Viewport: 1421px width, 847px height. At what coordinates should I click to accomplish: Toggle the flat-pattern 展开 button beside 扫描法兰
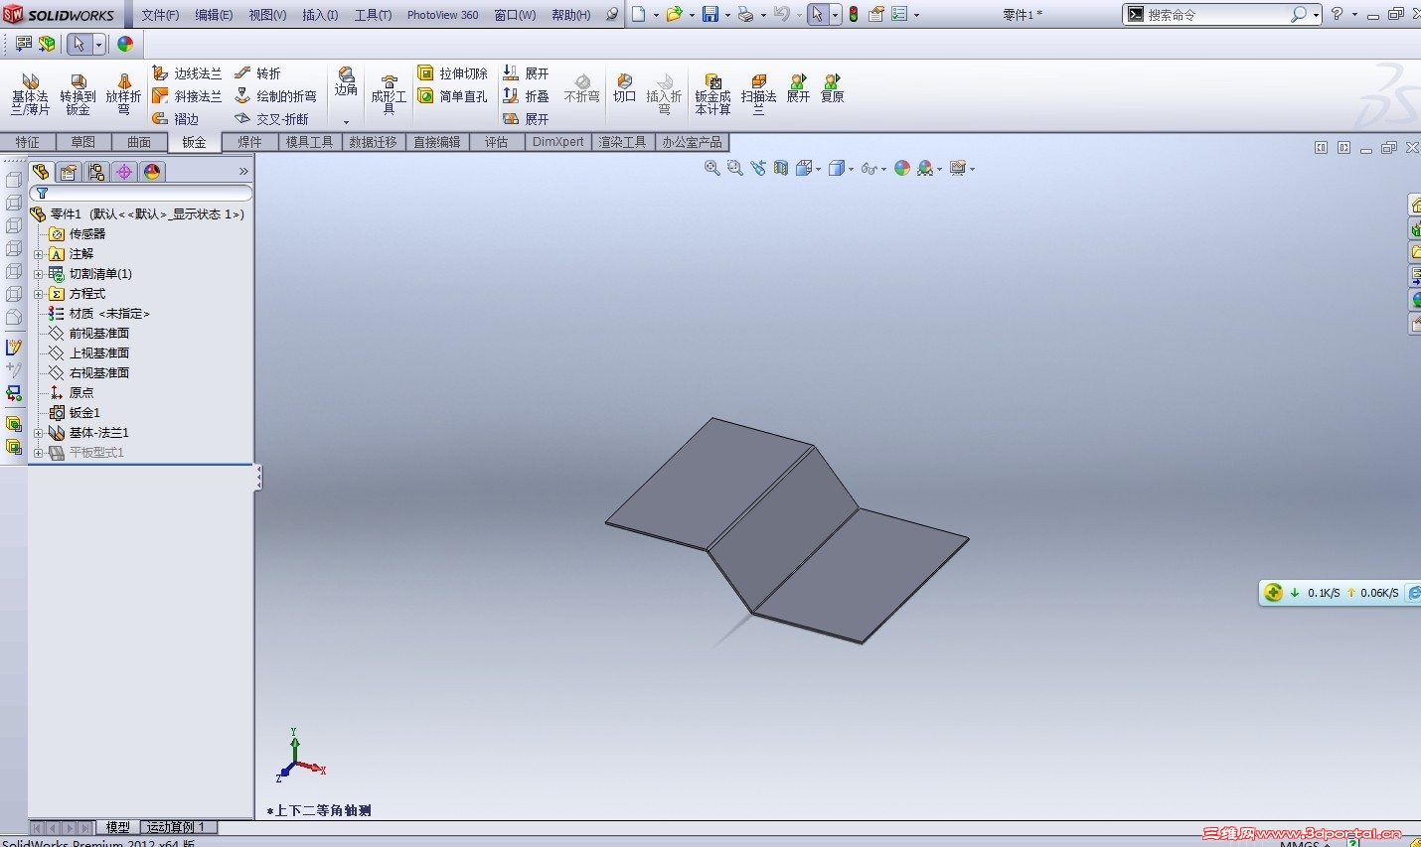[798, 88]
